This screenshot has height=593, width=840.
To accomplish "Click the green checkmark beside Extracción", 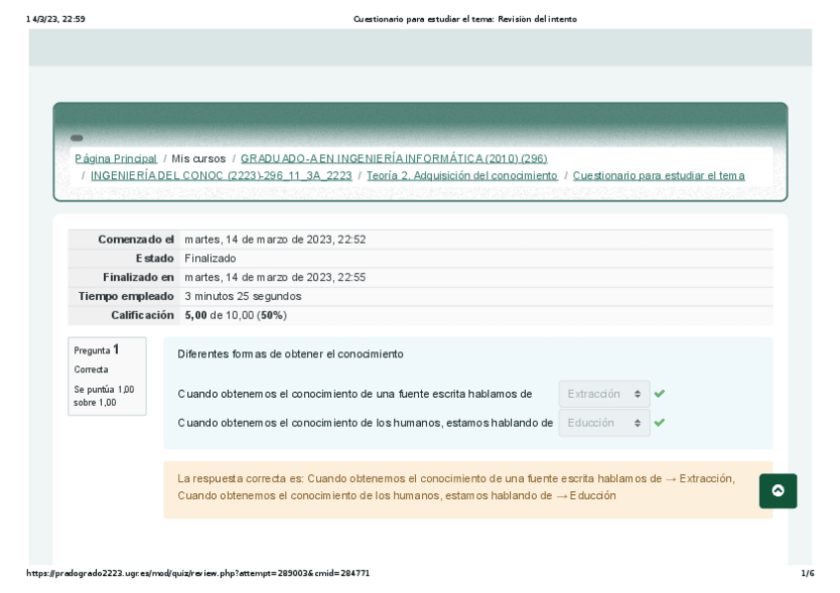I will pyautogui.click(x=660, y=394).
